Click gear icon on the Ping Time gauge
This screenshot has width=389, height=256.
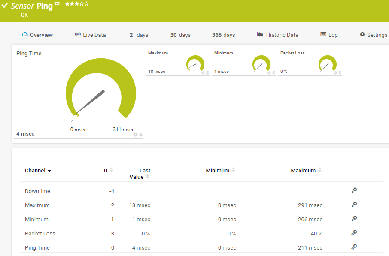click(136, 134)
